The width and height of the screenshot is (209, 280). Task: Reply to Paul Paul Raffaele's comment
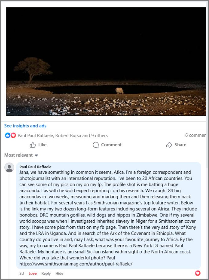tap(46, 274)
